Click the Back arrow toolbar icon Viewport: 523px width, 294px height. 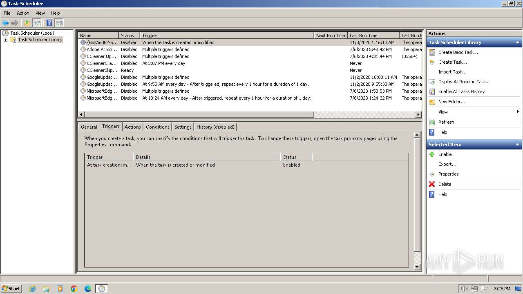(5, 23)
